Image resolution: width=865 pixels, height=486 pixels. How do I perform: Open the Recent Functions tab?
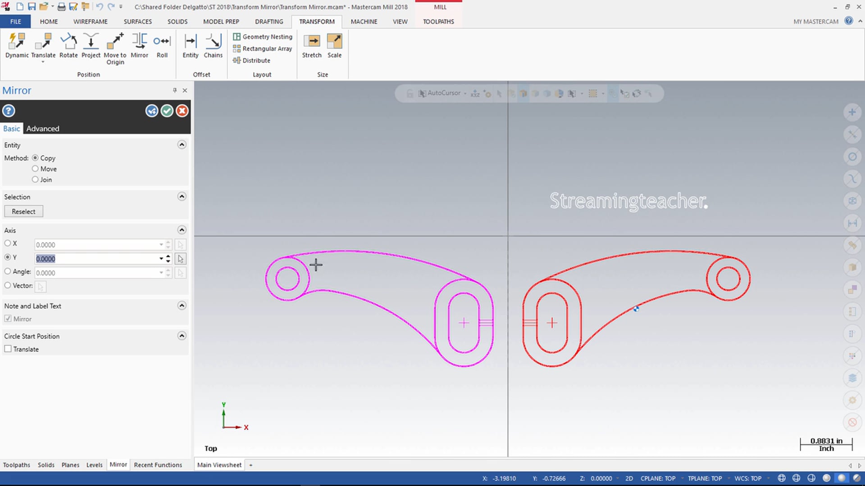pos(158,465)
